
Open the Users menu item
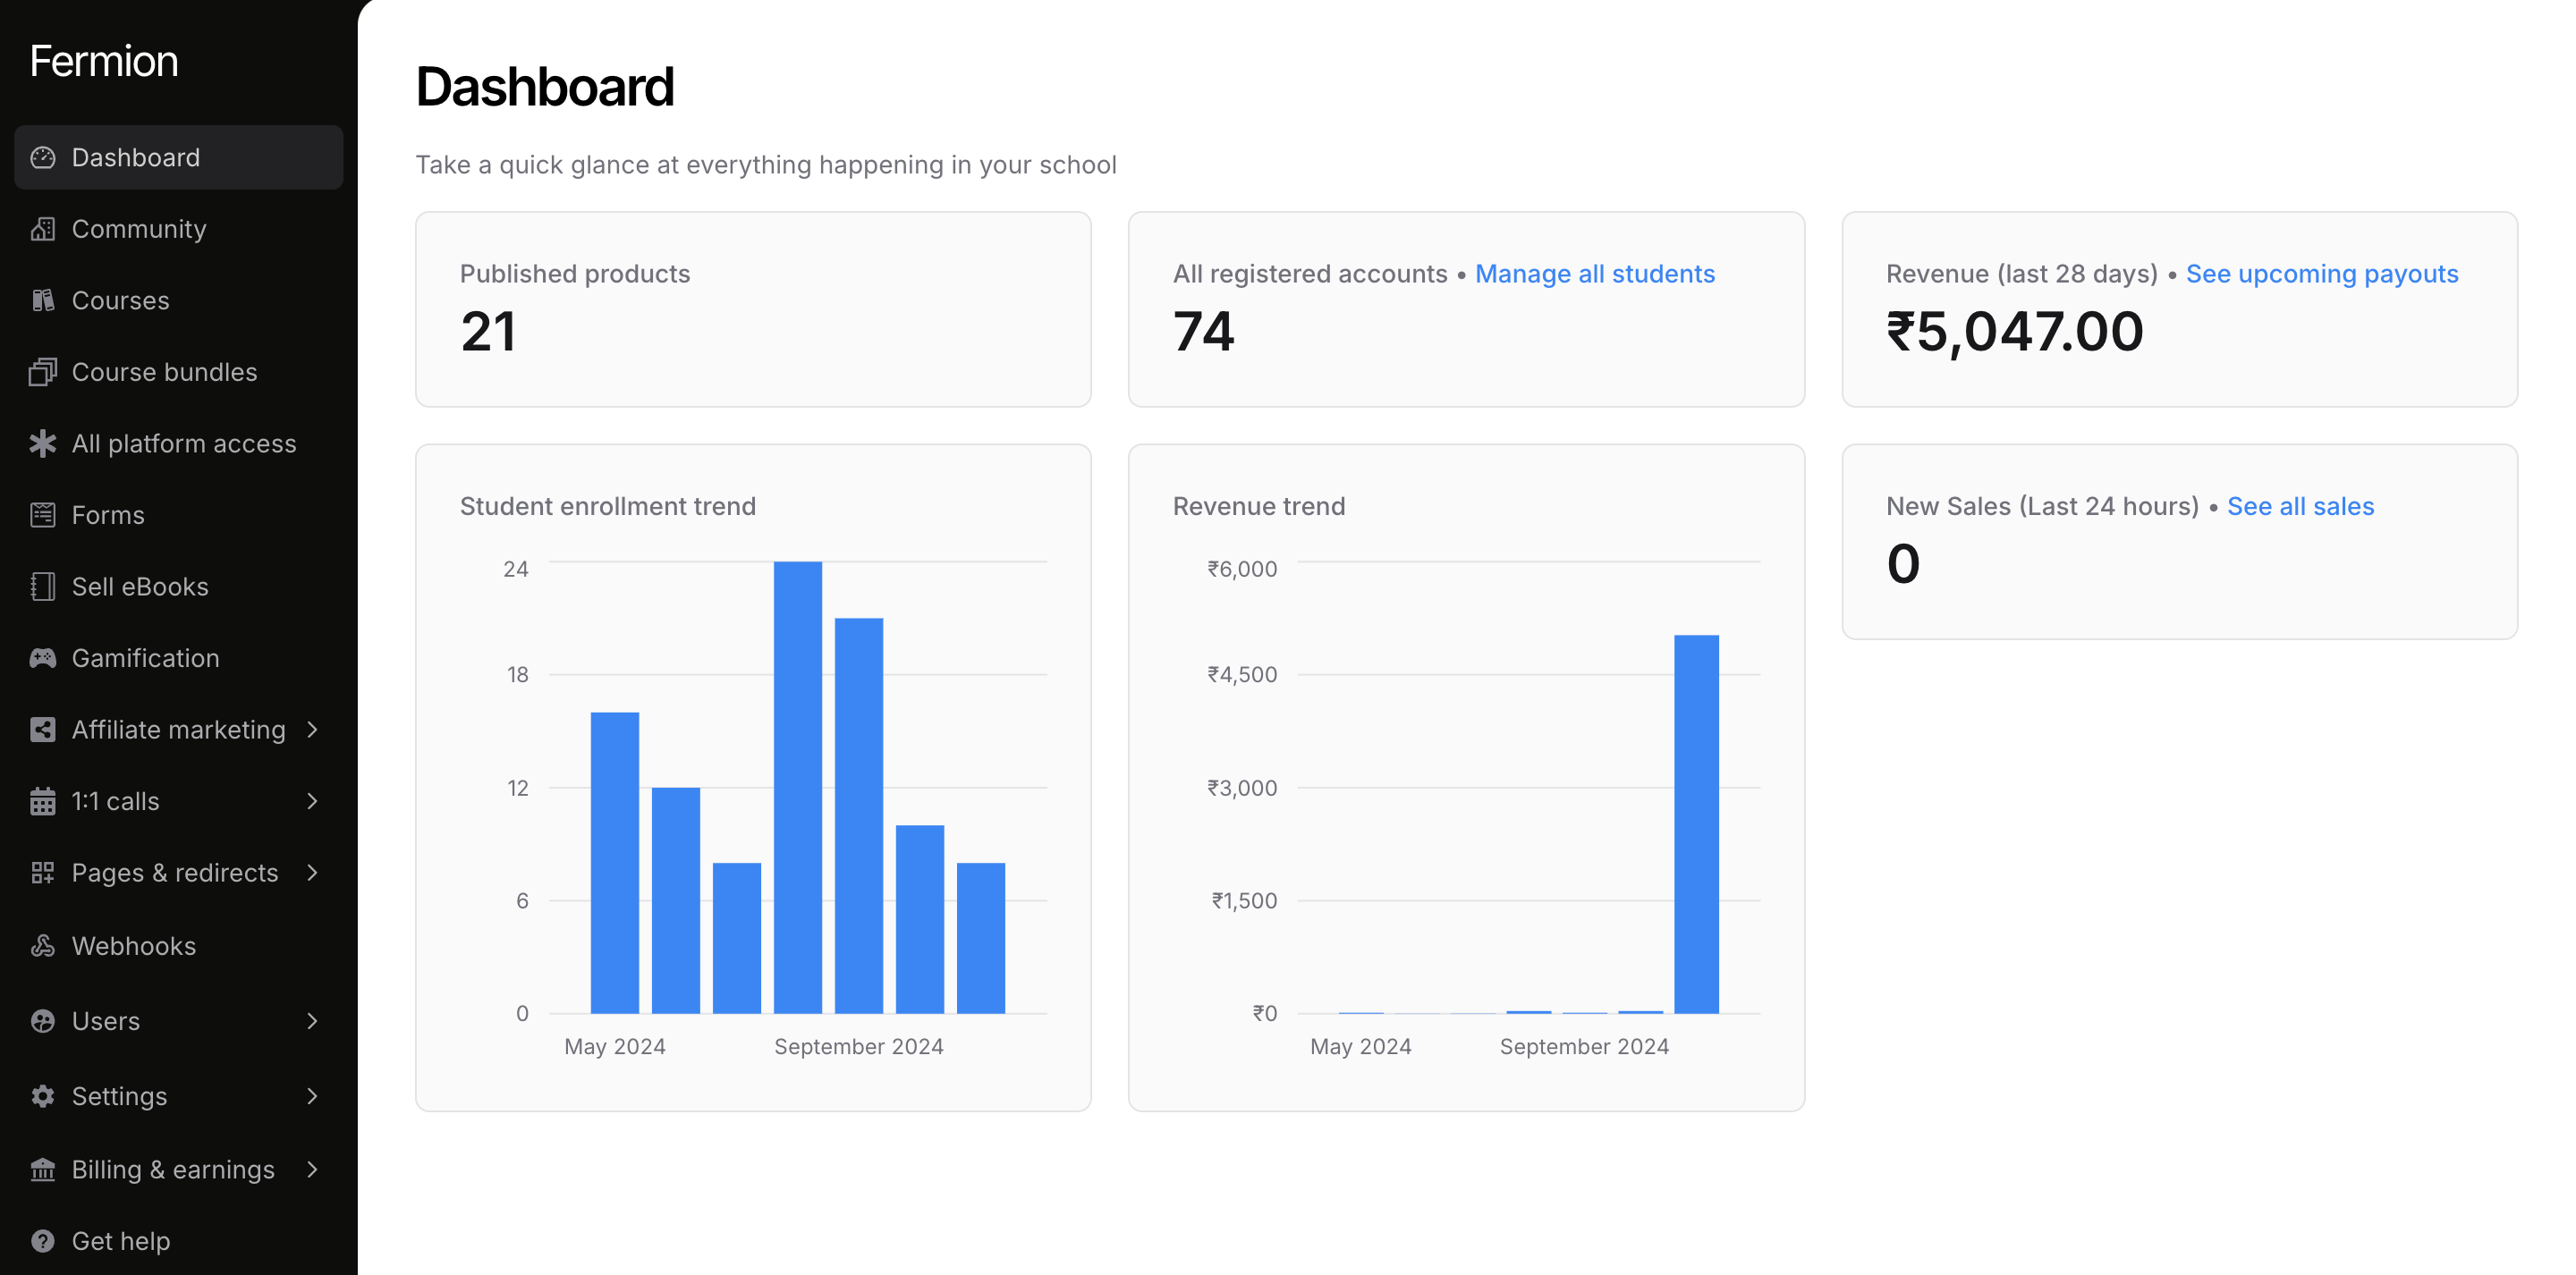[106, 1021]
